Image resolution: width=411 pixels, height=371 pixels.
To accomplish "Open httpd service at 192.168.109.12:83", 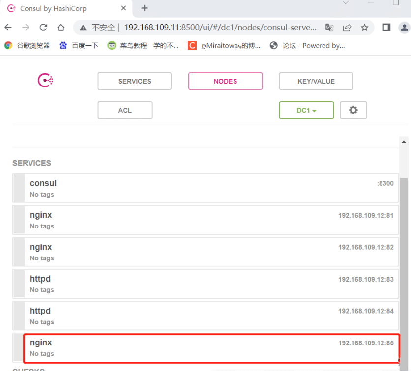I will pyautogui.click(x=205, y=284).
